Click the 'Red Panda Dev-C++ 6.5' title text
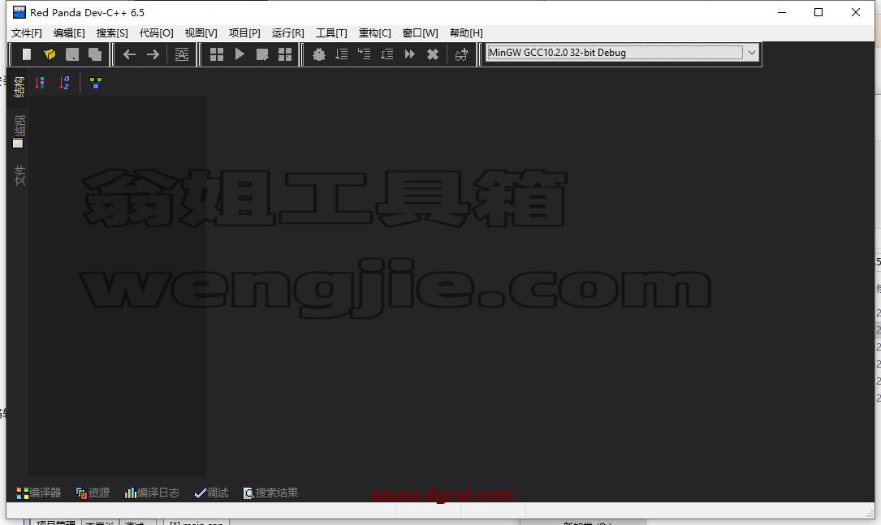881x525 pixels. (87, 12)
